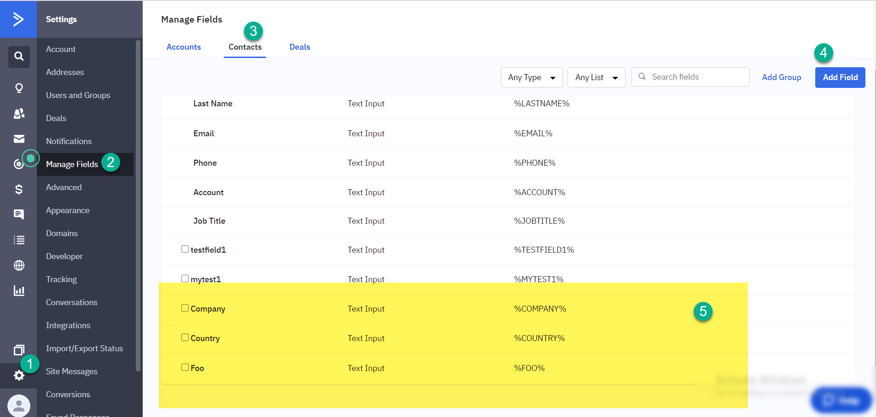Viewport: 876px width, 417px height.
Task: Open the search icon in sidebar
Action: click(19, 57)
